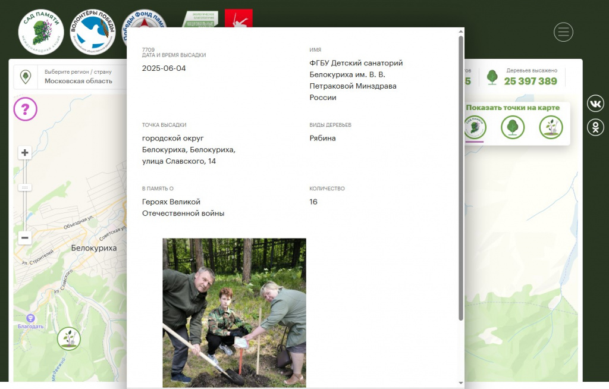Screen dimensions: 609x389
Task: Zoom in on the map
Action: [x=25, y=153]
